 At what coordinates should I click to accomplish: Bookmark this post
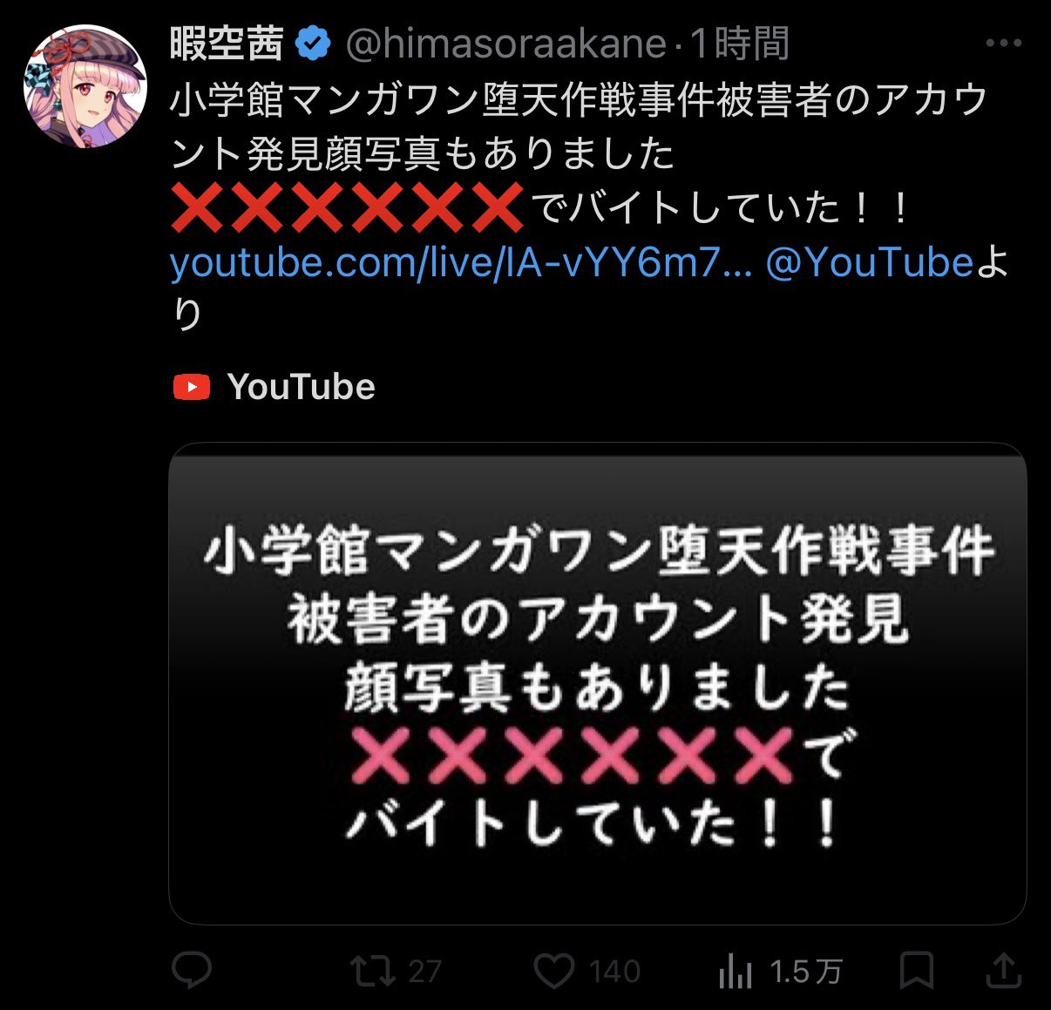click(x=917, y=971)
